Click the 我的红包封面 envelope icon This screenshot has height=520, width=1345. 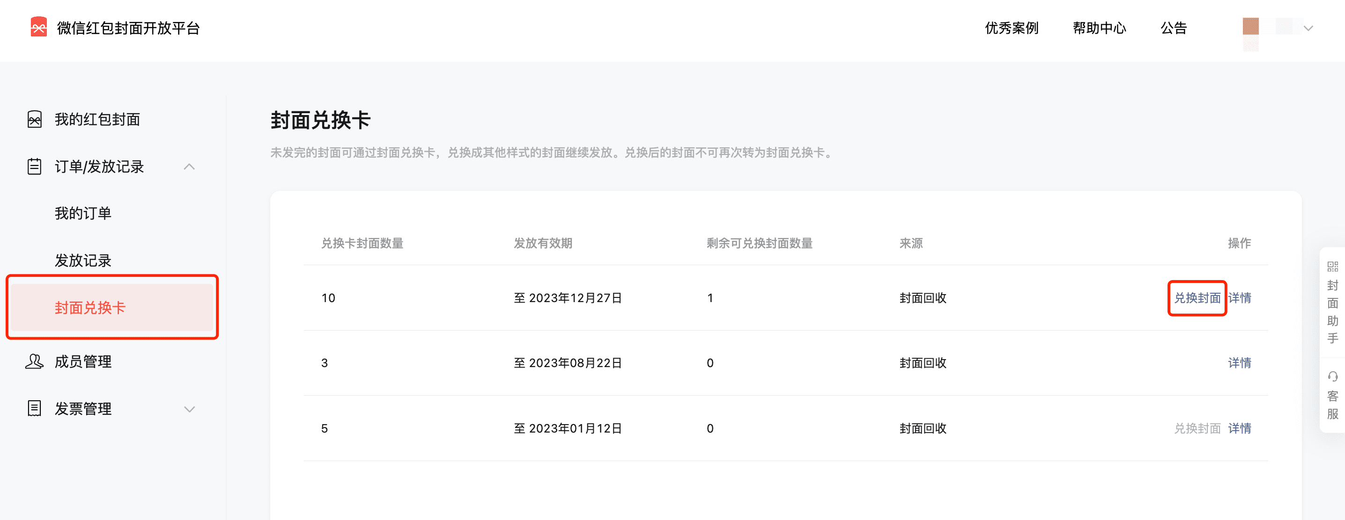pyautogui.click(x=35, y=119)
